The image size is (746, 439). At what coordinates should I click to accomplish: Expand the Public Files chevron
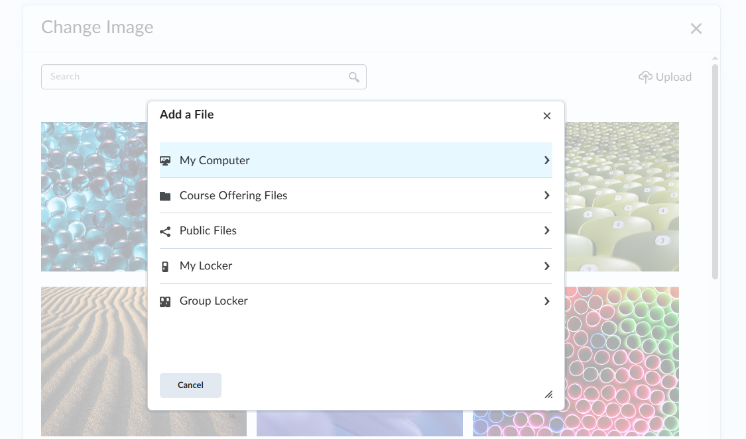(546, 230)
